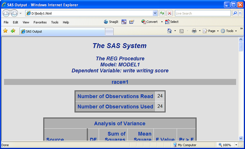
Task: Click Analysis of Variance table title
Action: click(120, 123)
